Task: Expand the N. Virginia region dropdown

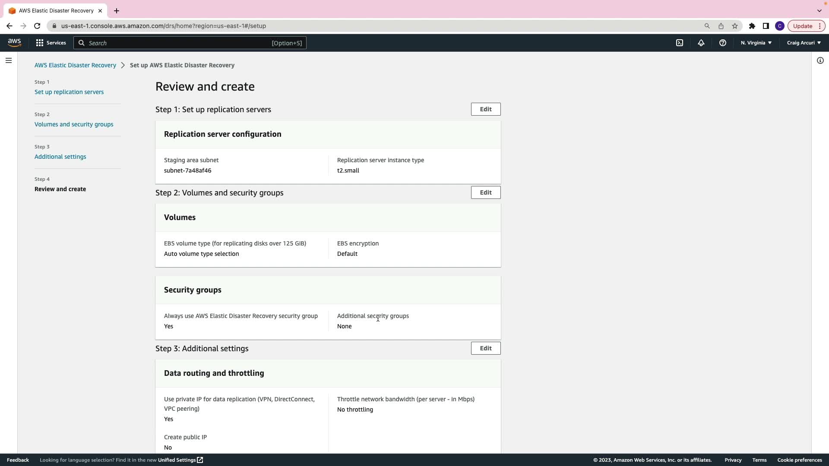Action: coord(756,43)
